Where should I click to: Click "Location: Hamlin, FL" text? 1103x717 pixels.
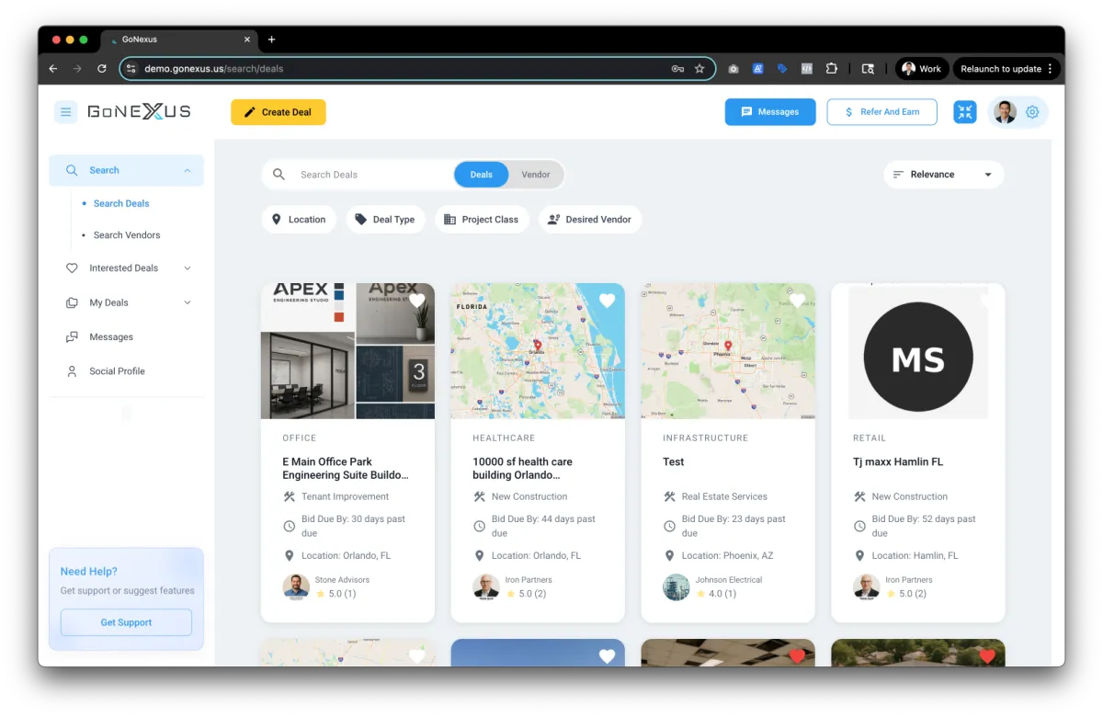(x=915, y=556)
